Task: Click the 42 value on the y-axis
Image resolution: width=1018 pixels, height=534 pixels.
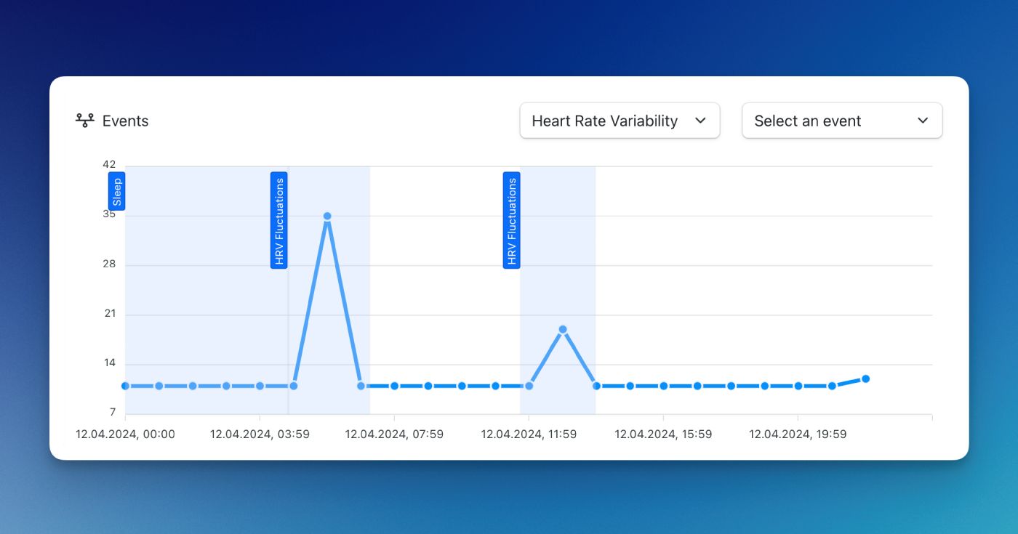Action: [x=108, y=165]
